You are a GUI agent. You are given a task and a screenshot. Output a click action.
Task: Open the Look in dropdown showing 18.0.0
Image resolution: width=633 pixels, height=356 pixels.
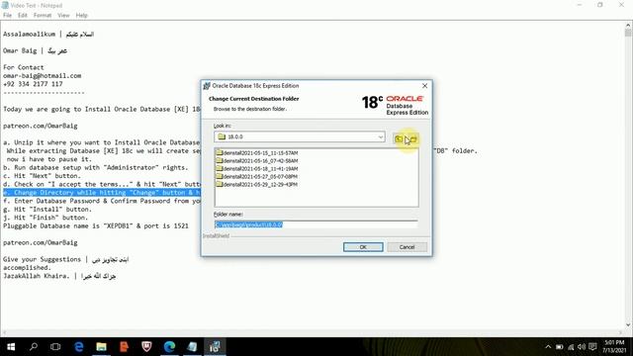(x=299, y=136)
